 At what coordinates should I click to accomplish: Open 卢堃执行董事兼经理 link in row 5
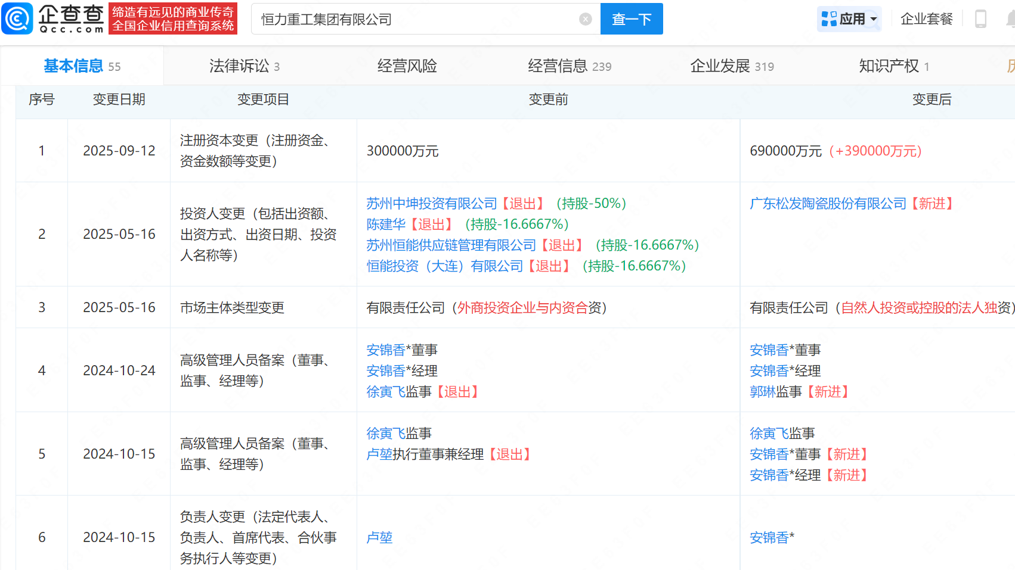click(379, 454)
